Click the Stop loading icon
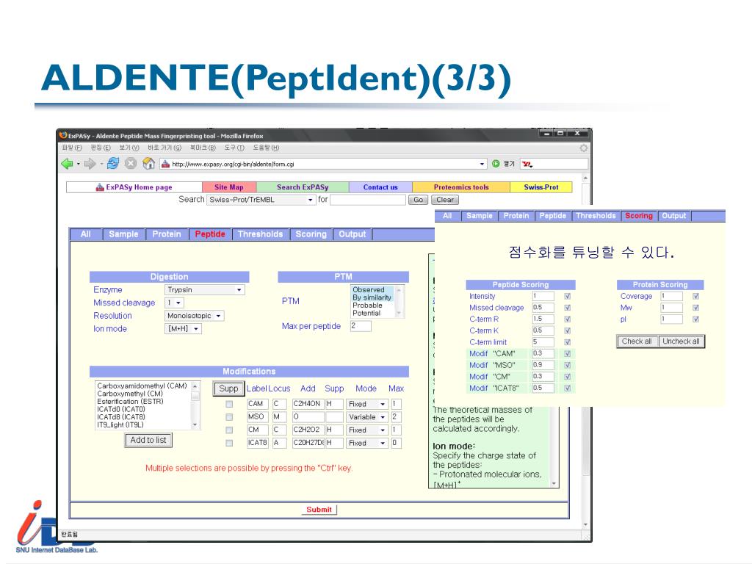The width and height of the screenshot is (752, 564). (131, 164)
